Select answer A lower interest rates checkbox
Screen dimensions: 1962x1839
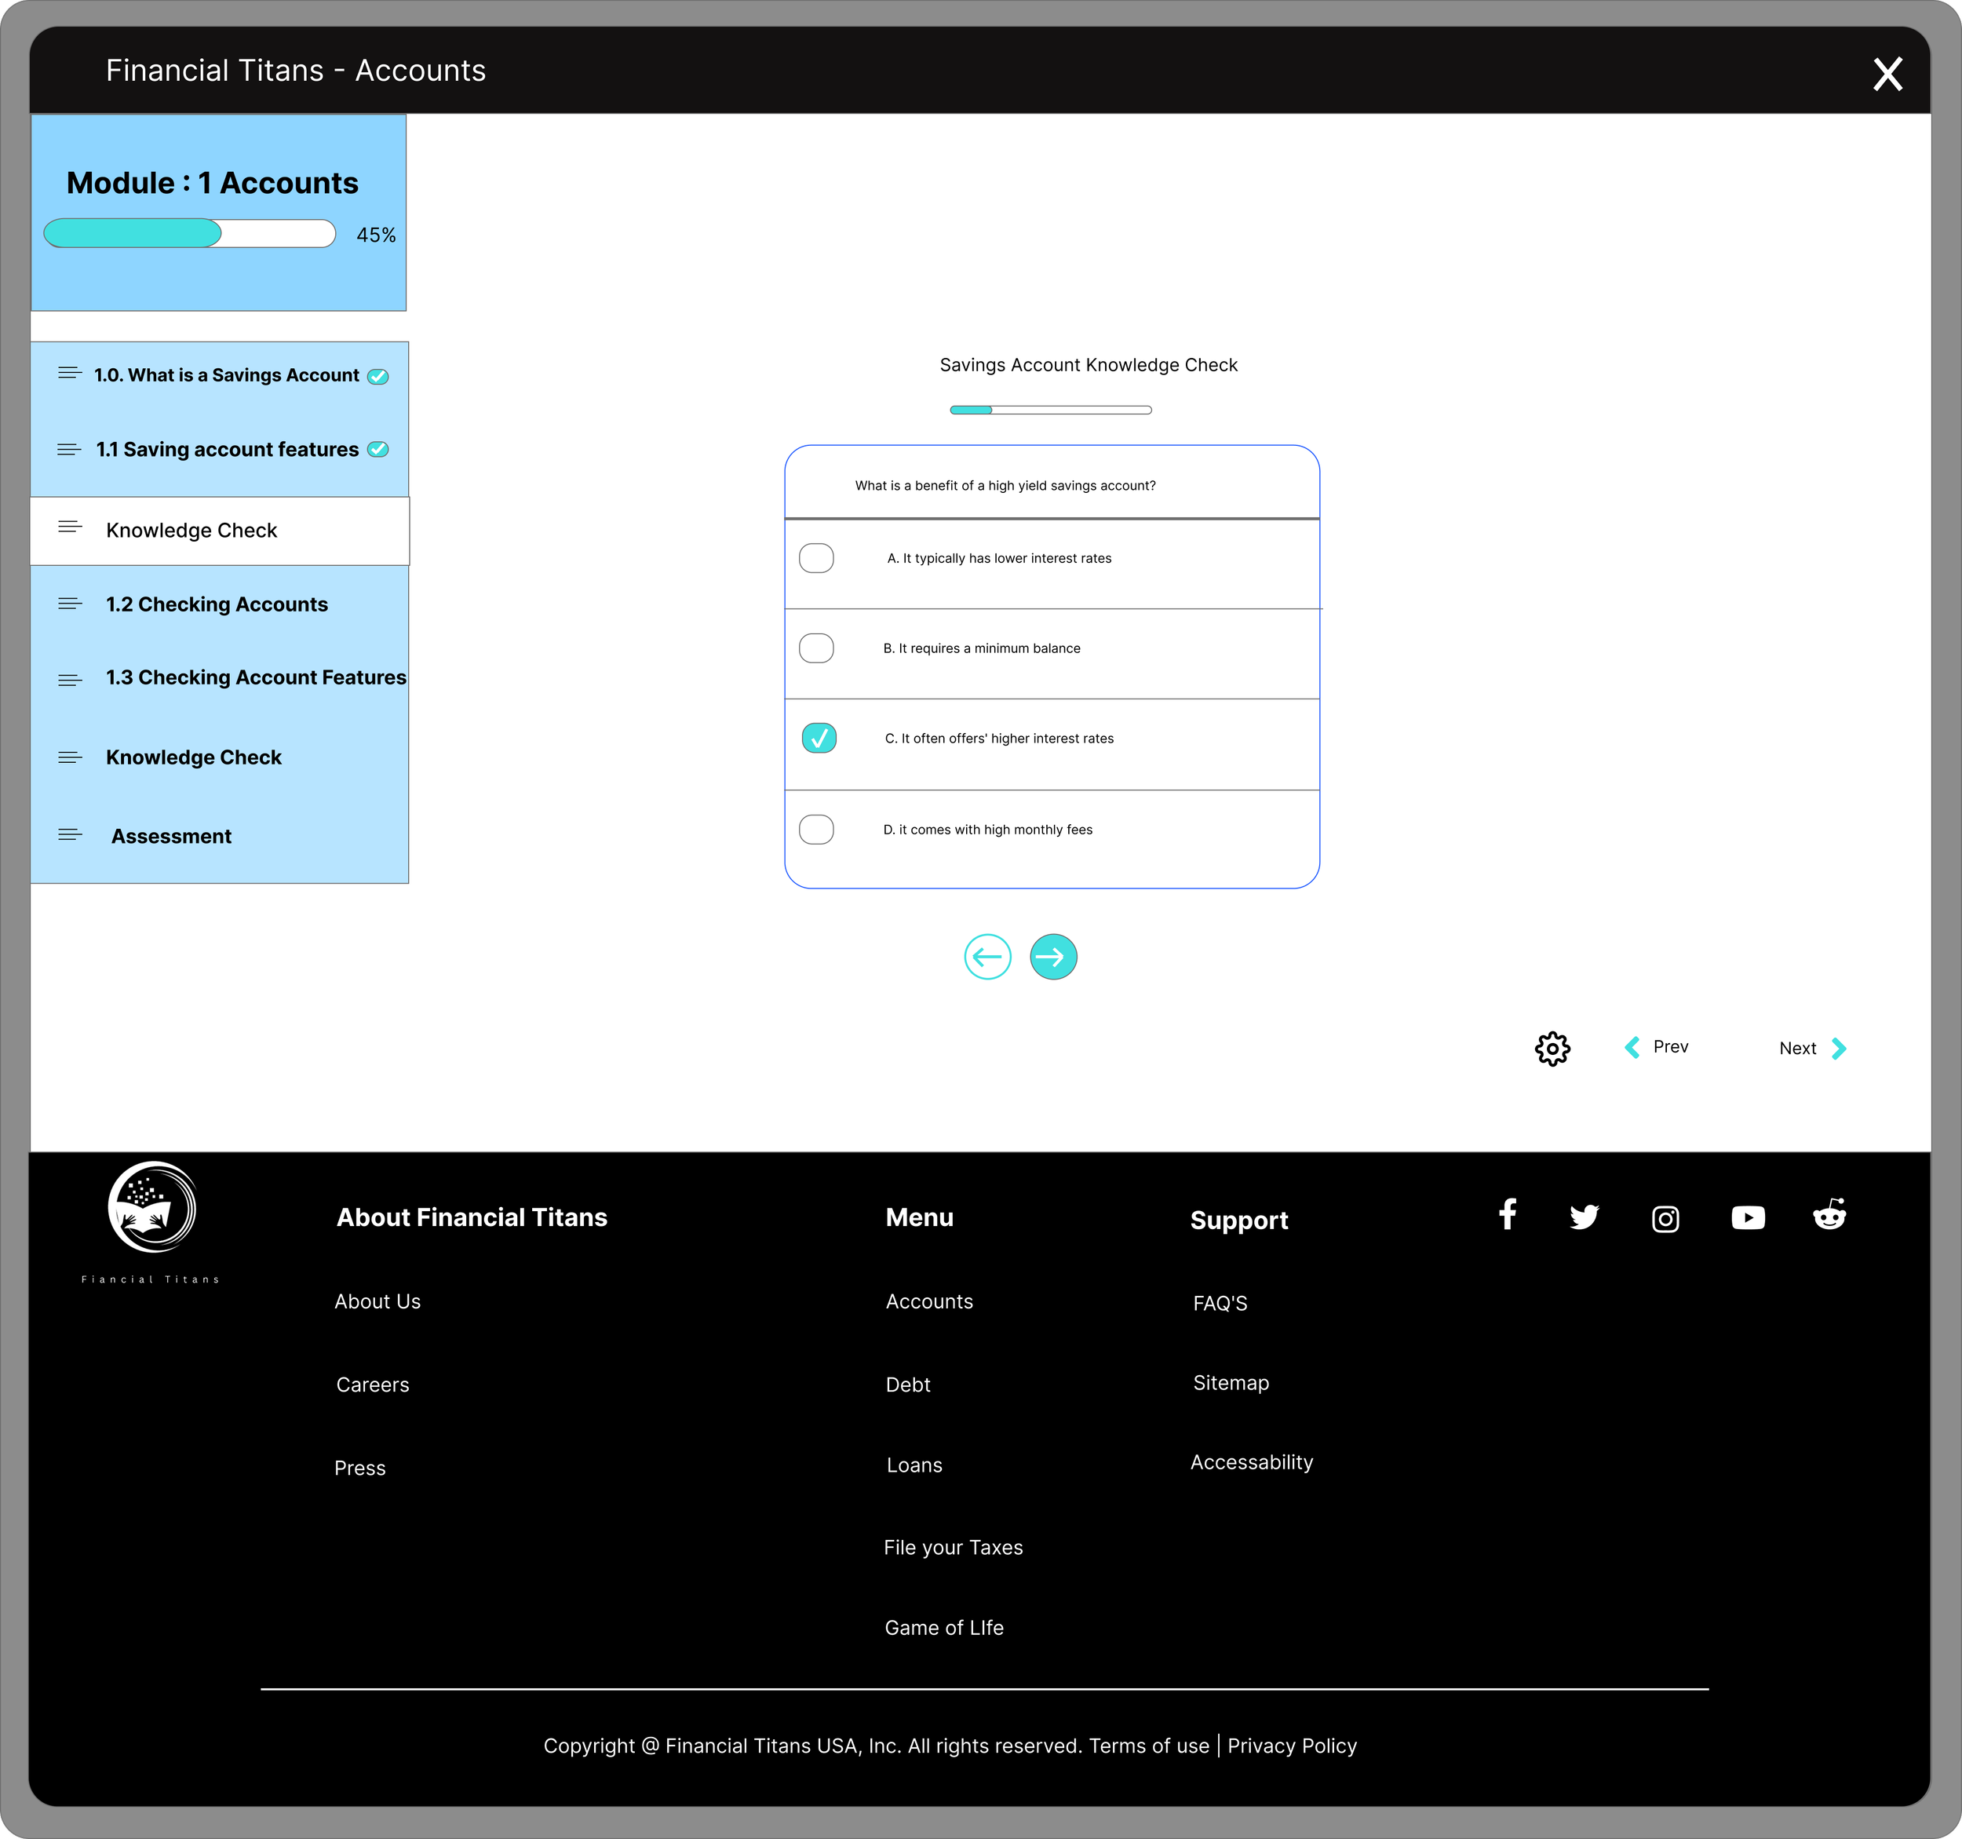[816, 558]
